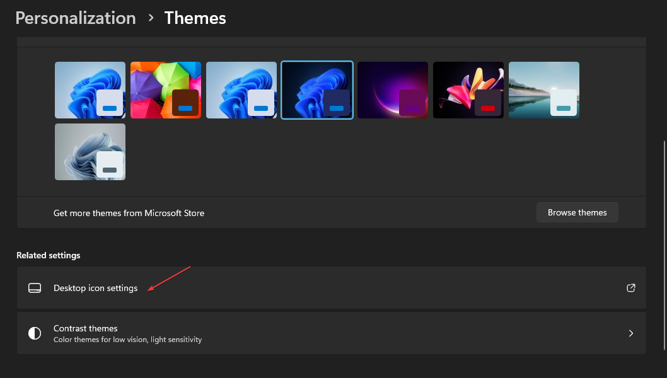The height and width of the screenshot is (378, 667).
Task: Click the vertical scrollbar
Action: click(664, 245)
